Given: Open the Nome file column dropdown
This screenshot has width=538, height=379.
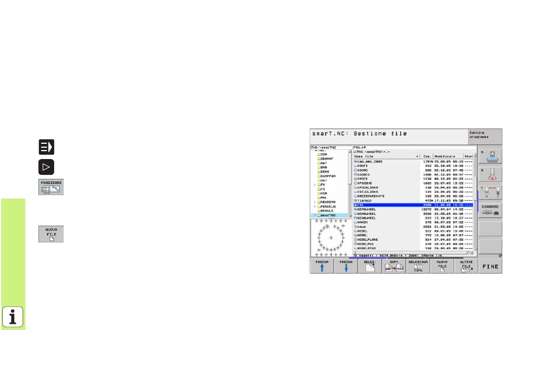Looking at the screenshot, I should click(x=417, y=156).
